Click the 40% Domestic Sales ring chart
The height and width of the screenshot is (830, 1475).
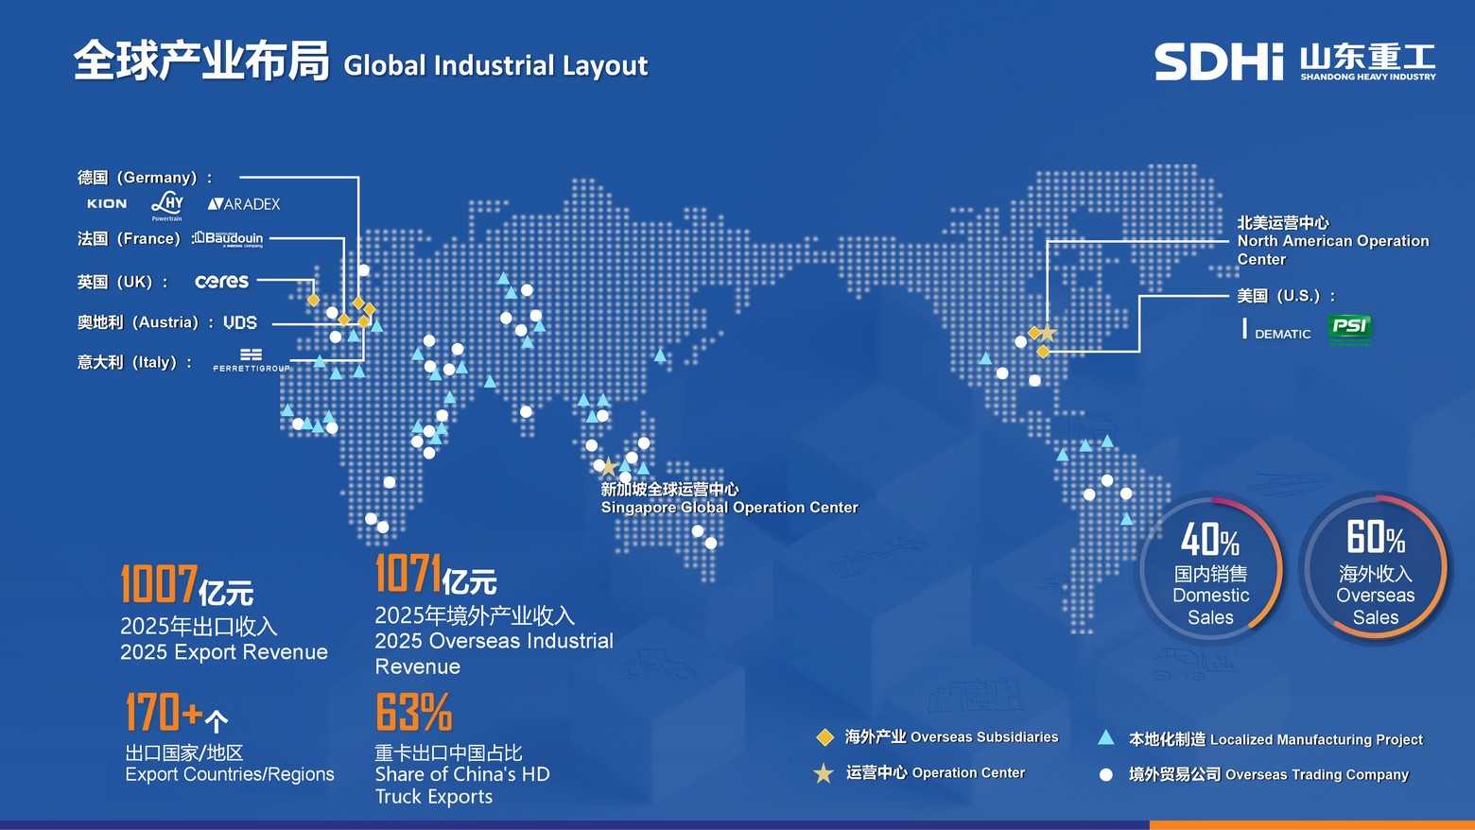click(x=1210, y=569)
